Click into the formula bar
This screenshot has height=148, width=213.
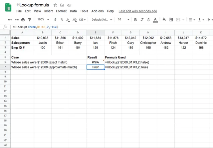pos(111,27)
